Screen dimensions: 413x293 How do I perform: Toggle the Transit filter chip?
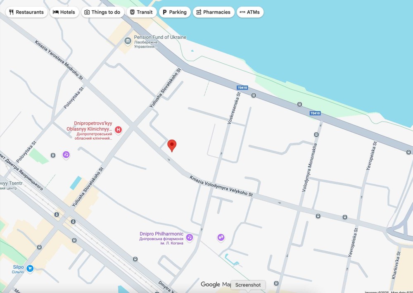click(x=141, y=12)
